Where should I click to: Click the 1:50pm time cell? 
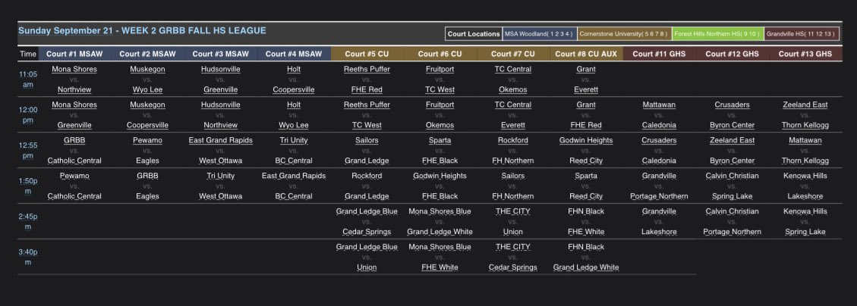coord(28,186)
